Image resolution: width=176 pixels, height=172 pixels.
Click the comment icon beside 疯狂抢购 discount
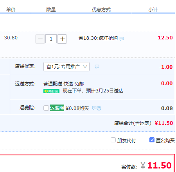(x=122, y=39)
